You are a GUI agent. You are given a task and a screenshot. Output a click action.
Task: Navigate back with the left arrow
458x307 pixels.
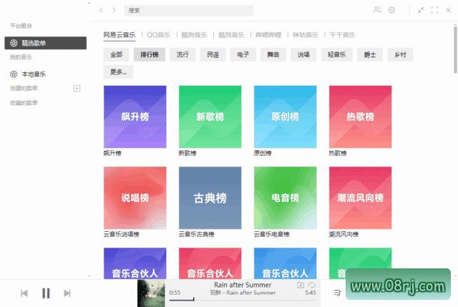[x=102, y=10]
